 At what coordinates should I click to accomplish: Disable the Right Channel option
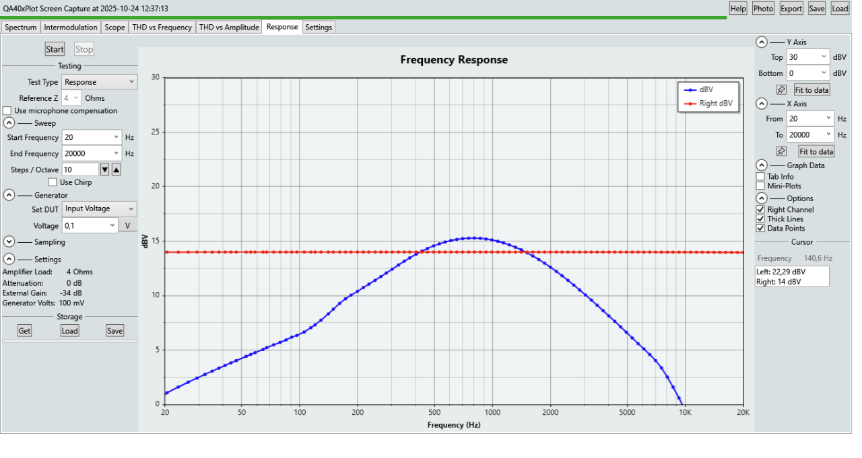(760, 210)
